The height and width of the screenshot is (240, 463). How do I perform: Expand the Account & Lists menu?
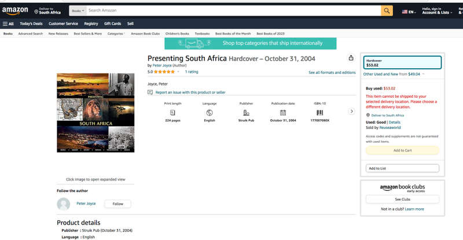pyautogui.click(x=437, y=11)
